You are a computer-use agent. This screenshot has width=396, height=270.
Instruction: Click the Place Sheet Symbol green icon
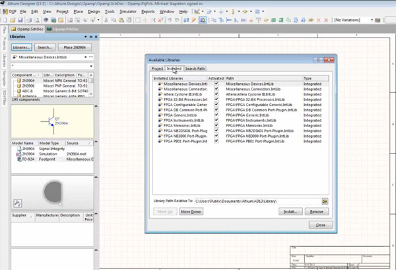[273, 20]
